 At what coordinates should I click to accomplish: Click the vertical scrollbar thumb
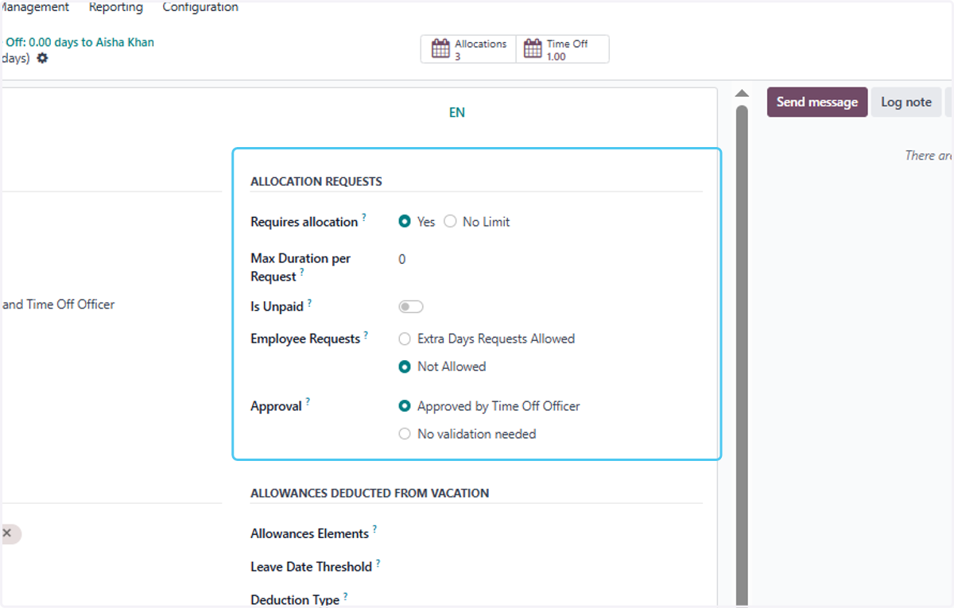click(742, 356)
